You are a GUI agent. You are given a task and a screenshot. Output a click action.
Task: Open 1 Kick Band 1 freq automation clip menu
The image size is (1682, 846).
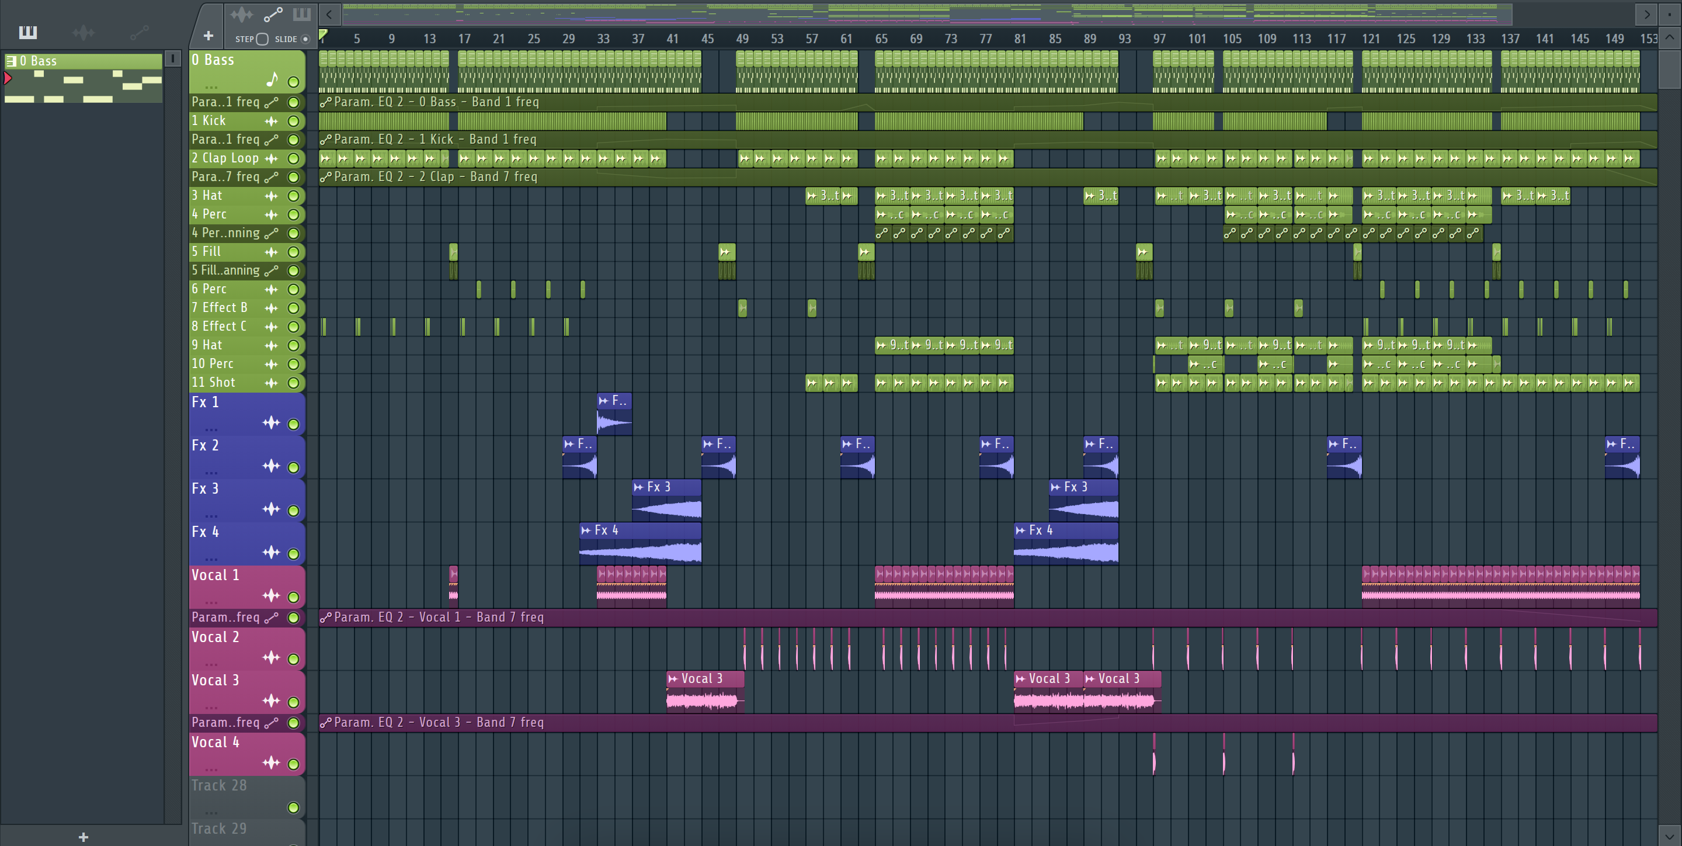click(x=326, y=140)
